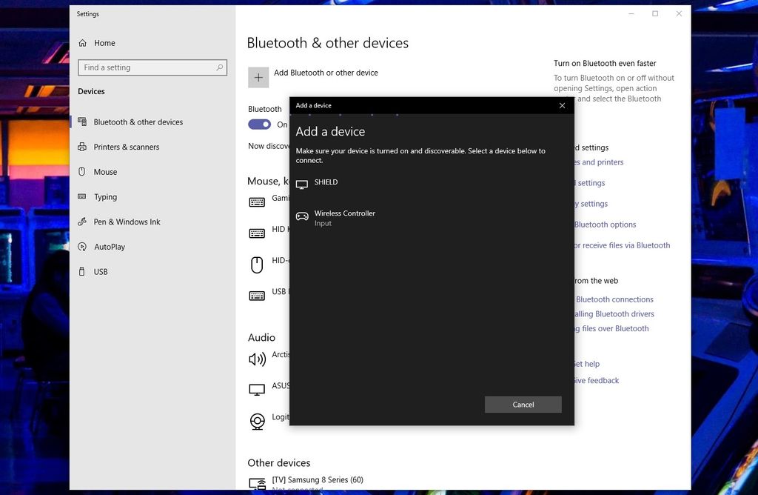
Task: Open Bluetooth & other devices page
Action: coord(138,122)
